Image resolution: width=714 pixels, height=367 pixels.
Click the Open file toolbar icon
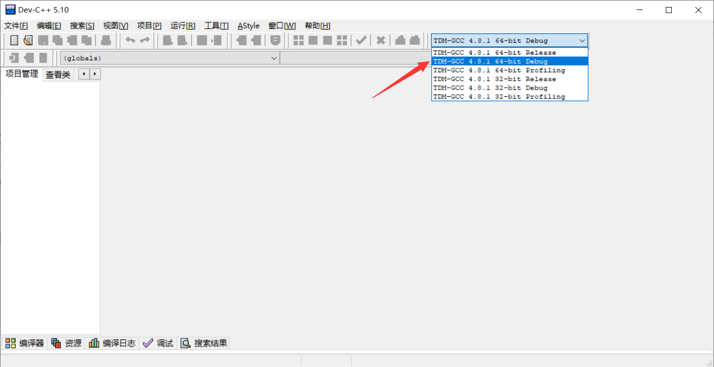pyautogui.click(x=28, y=41)
